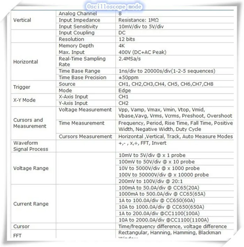Select "1A to 100.0A/div @ CC650(60A)"
244x247 pixels.
pyautogui.click(x=157, y=201)
